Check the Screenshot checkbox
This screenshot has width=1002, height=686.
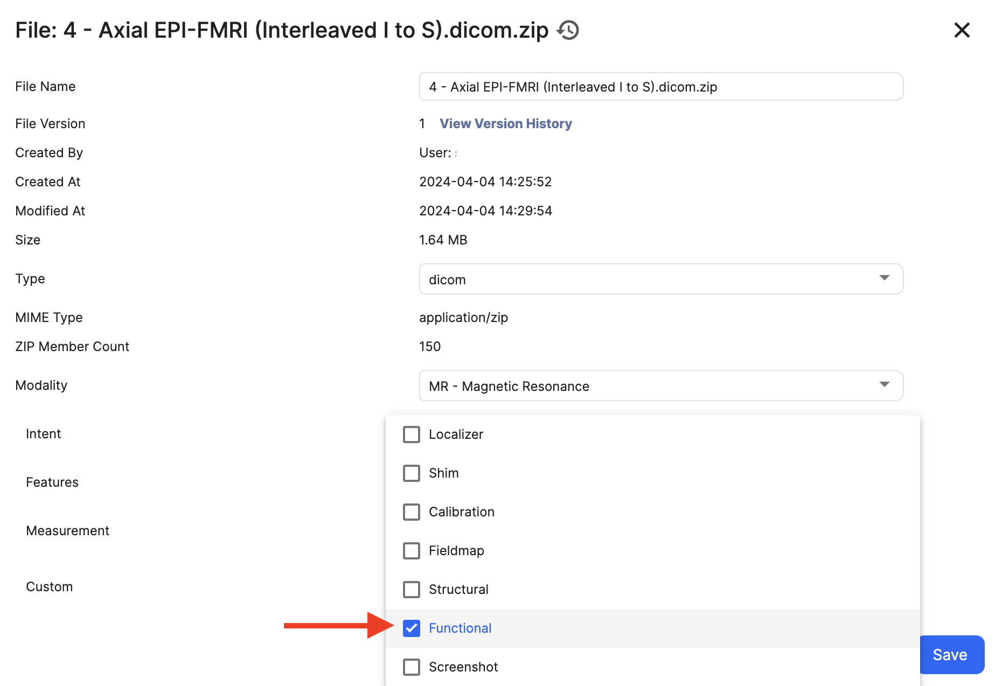click(412, 667)
